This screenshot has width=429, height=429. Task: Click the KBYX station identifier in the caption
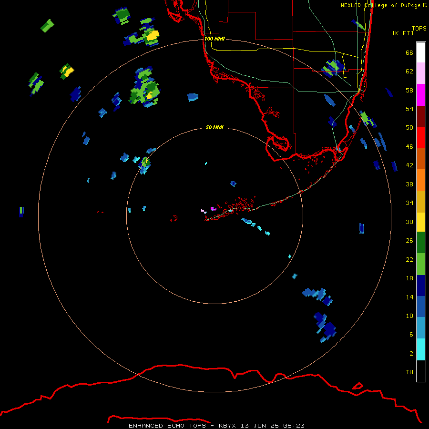pyautogui.click(x=227, y=426)
